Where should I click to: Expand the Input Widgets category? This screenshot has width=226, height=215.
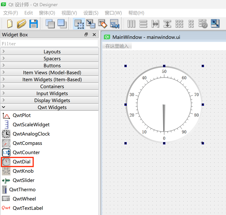click(x=49, y=93)
